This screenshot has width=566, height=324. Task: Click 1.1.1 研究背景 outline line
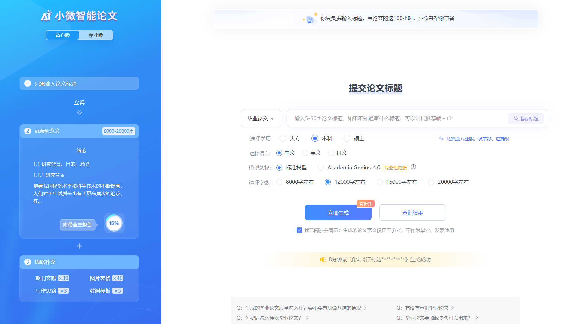49,175
